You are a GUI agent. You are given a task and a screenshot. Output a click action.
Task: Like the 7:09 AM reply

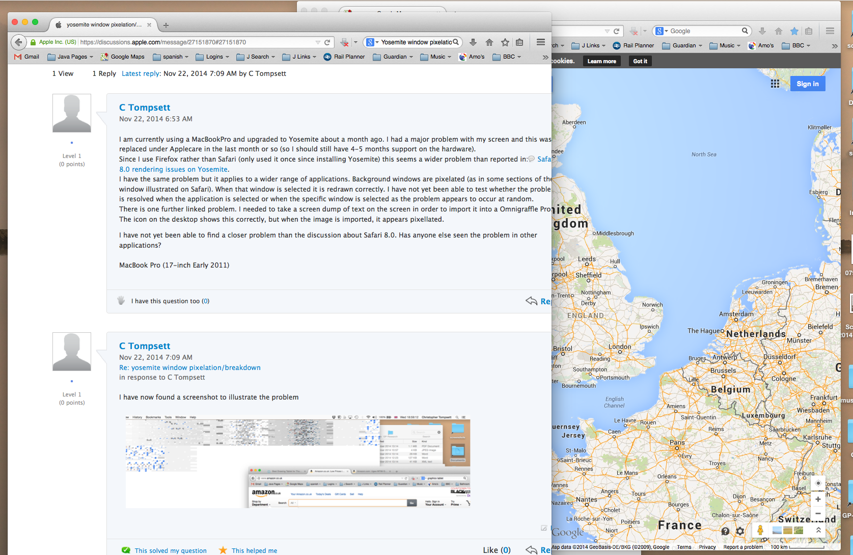497,550
